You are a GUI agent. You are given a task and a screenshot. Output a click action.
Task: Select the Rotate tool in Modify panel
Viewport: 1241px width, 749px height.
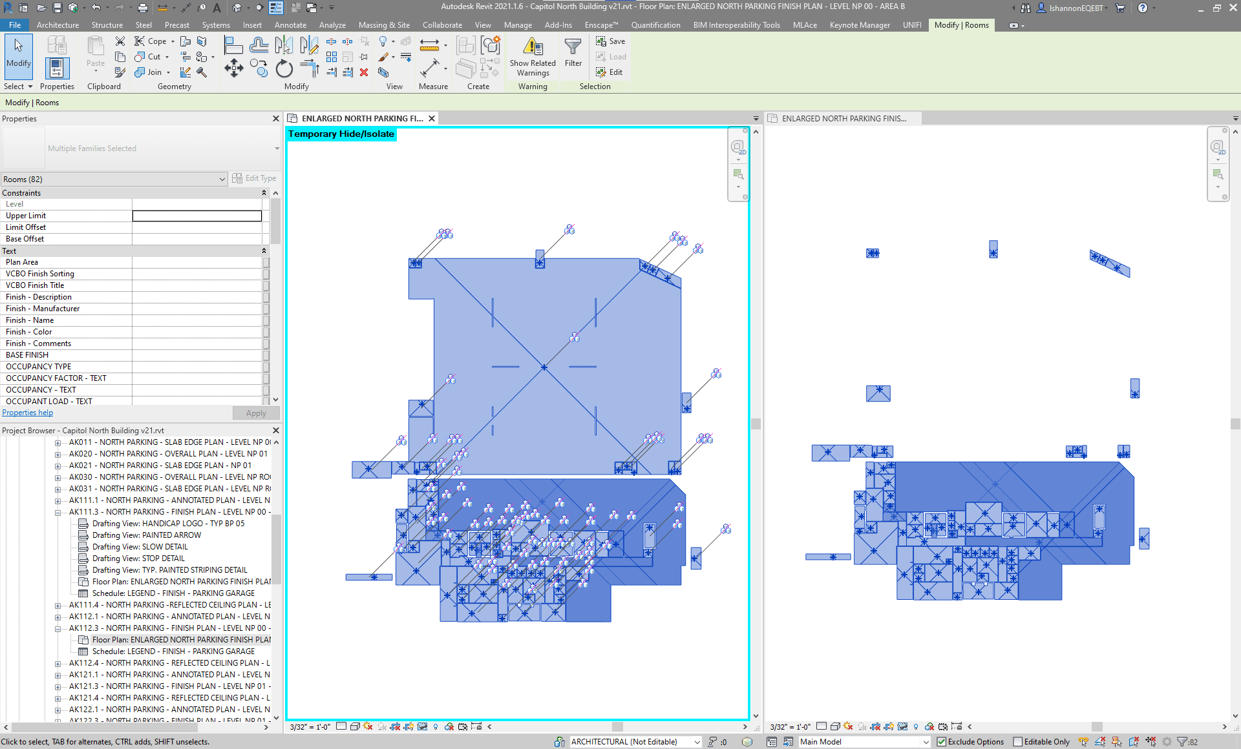[x=284, y=68]
